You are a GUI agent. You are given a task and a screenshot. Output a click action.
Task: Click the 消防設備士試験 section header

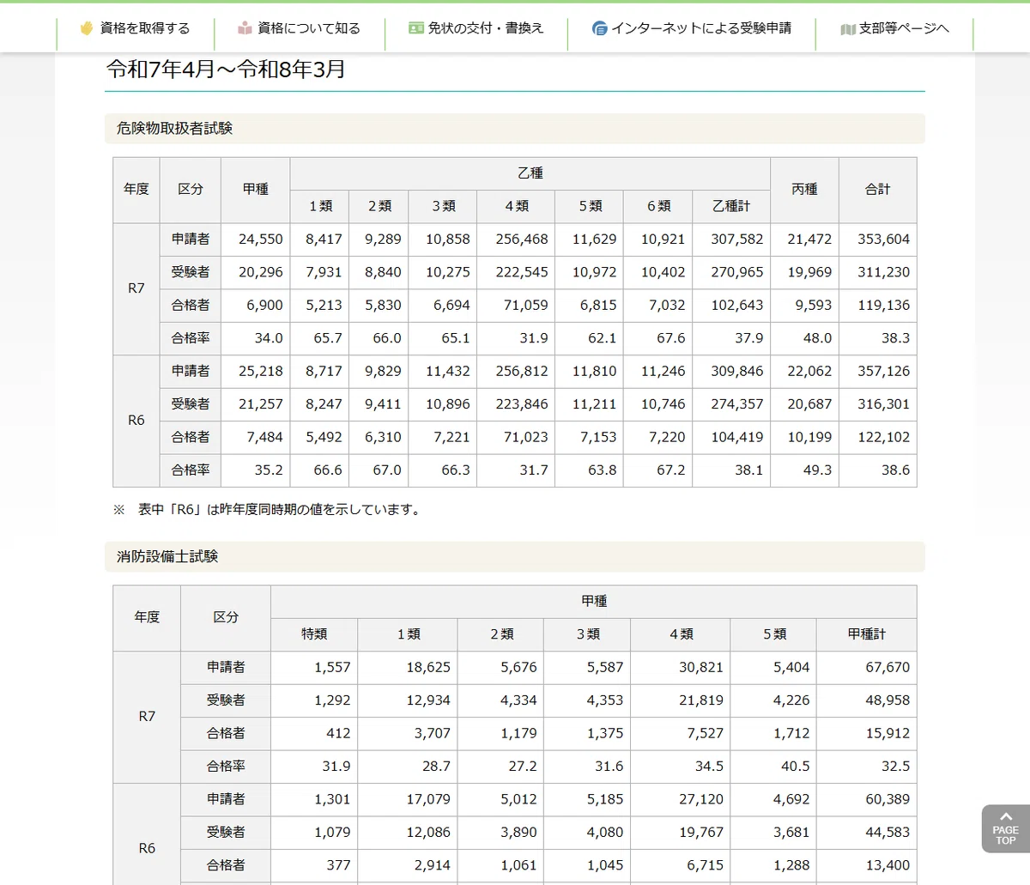[x=515, y=557]
